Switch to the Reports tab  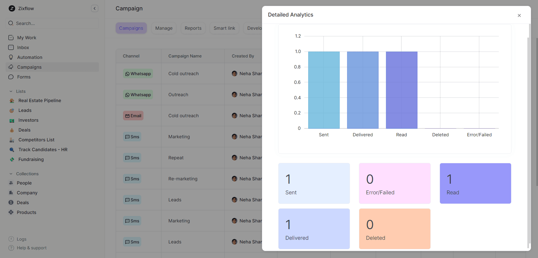[193, 28]
